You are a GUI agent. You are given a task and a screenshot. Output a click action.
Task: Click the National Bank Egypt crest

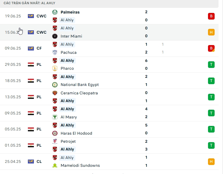(55, 85)
